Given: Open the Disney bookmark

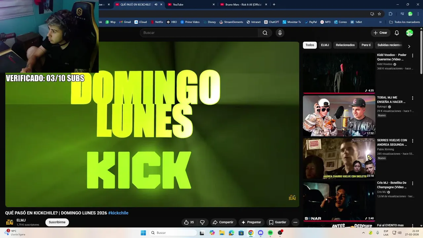Looking at the screenshot, I should tap(210, 22).
